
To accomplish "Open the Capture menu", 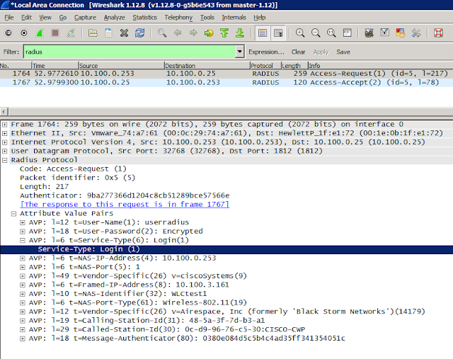I will pyautogui.click(x=85, y=18).
